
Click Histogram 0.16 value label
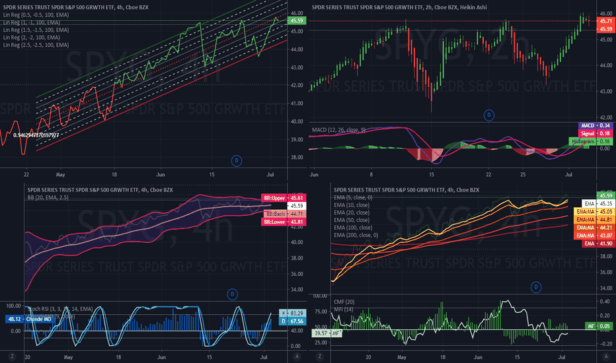point(591,141)
